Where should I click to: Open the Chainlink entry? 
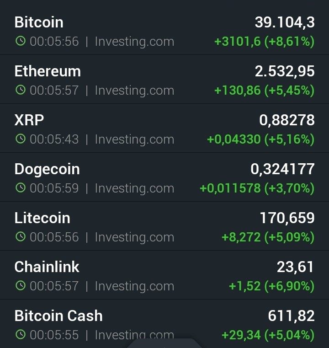tap(164, 275)
